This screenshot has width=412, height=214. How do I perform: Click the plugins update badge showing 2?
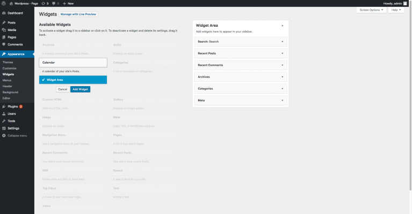21,106
